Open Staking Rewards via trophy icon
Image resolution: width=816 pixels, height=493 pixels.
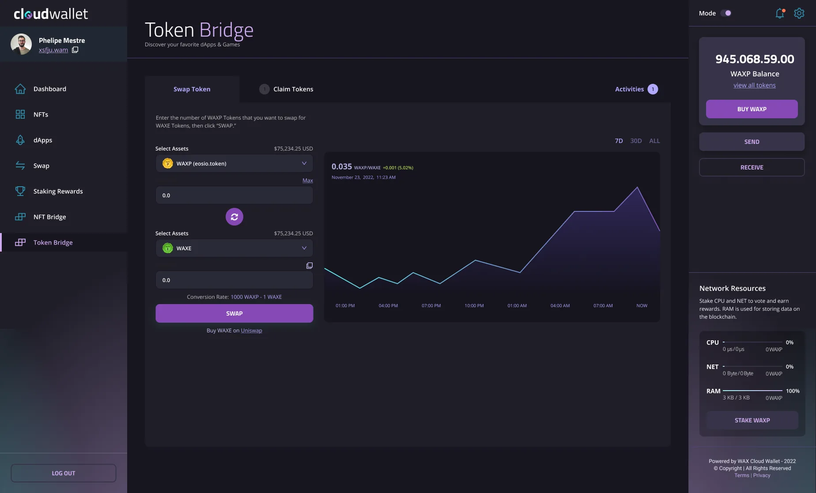click(x=20, y=191)
